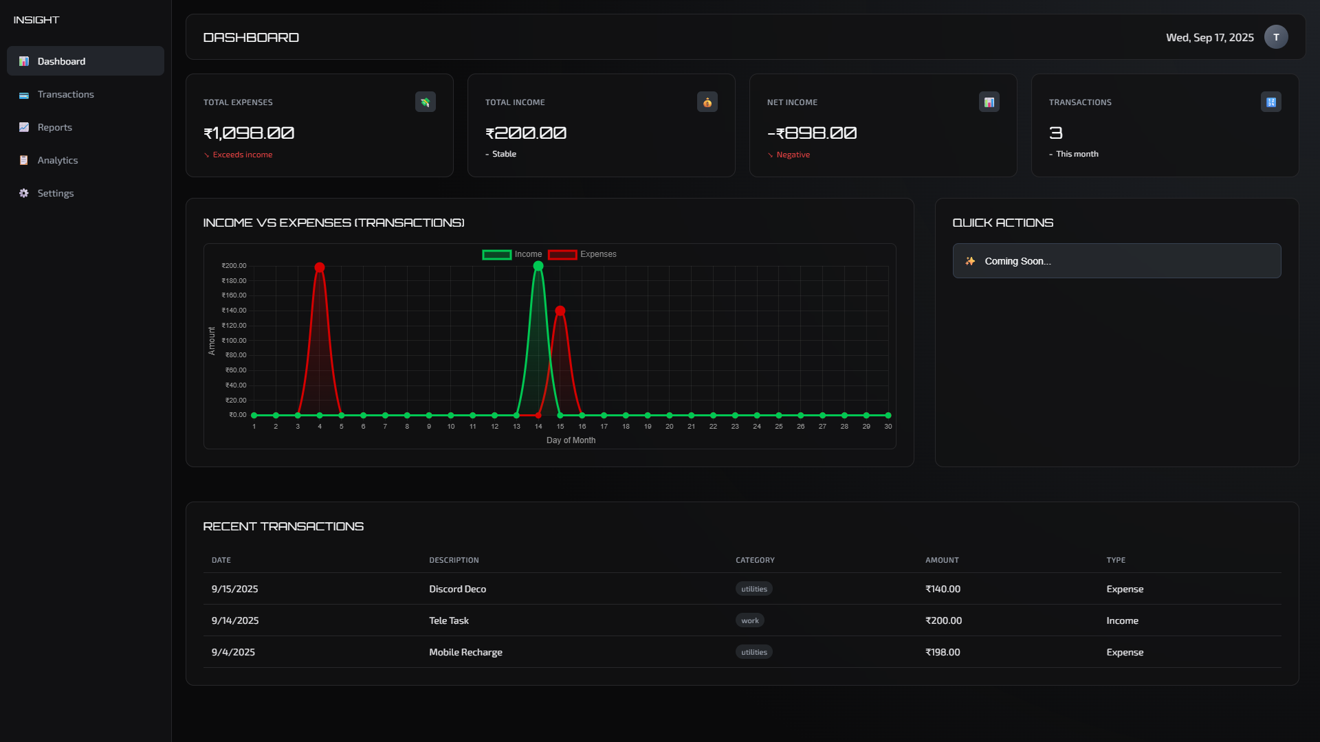Toggle Expenses dataset in chart legend
Image resolution: width=1320 pixels, height=742 pixels.
pos(582,254)
